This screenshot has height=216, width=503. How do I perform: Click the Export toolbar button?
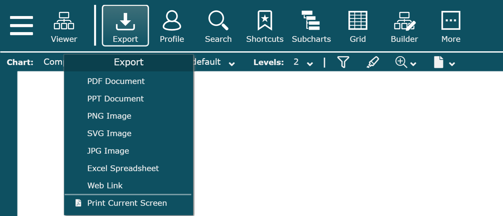pyautogui.click(x=125, y=26)
